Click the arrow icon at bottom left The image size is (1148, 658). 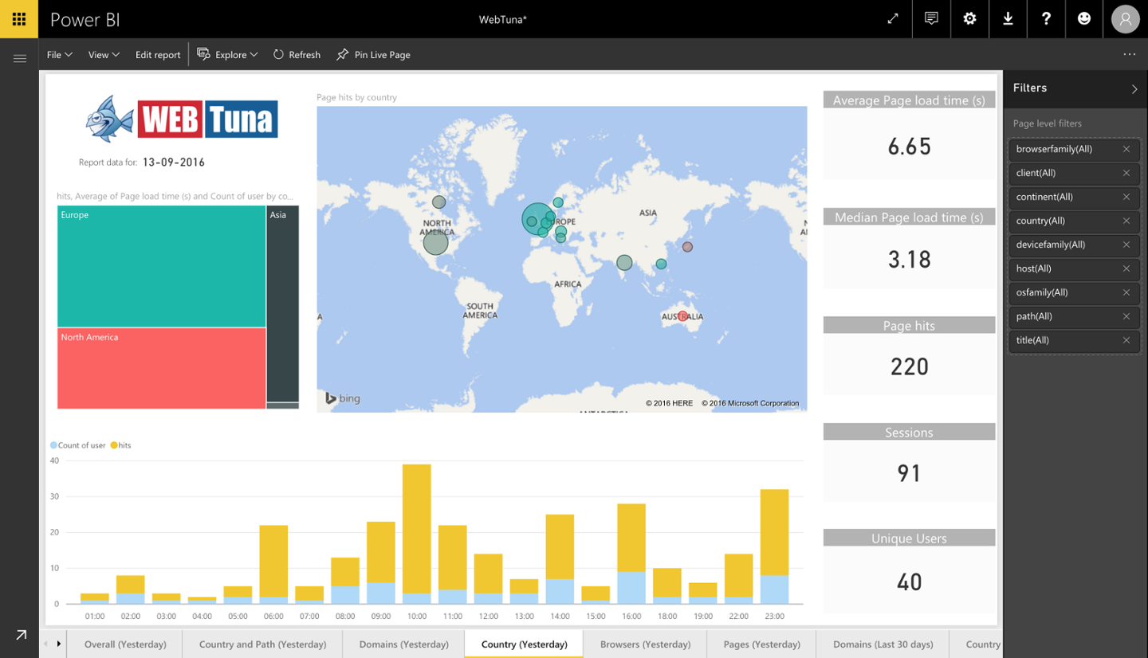click(21, 635)
